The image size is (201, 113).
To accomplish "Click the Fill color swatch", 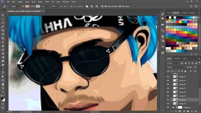I will pyautogui.click(x=27, y=6).
